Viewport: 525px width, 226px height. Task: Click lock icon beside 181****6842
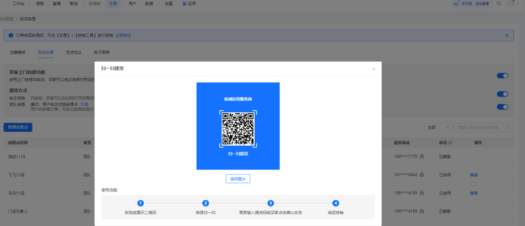pos(422,174)
